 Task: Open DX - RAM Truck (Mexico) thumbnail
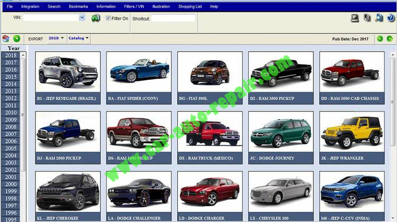point(210,138)
